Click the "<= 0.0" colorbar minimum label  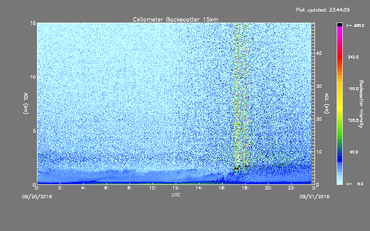(x=355, y=184)
